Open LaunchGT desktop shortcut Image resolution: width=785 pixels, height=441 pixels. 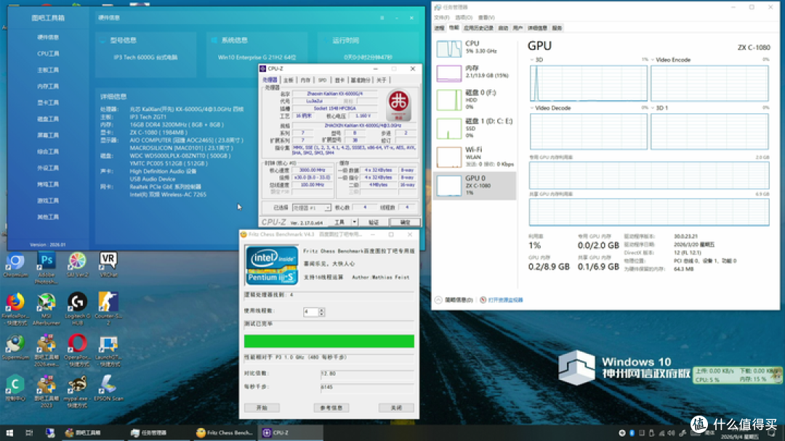pos(108,350)
